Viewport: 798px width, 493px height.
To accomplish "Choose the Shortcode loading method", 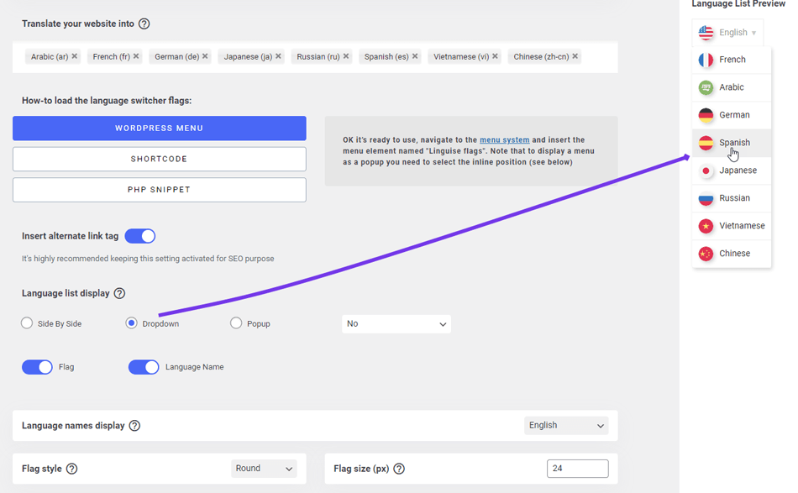I will click(x=160, y=160).
